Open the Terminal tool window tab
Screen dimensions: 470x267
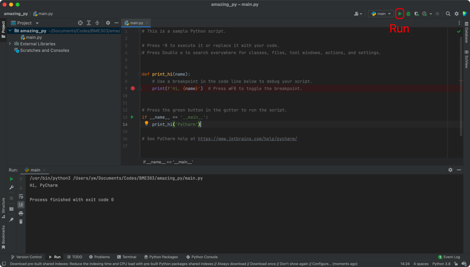127,257
